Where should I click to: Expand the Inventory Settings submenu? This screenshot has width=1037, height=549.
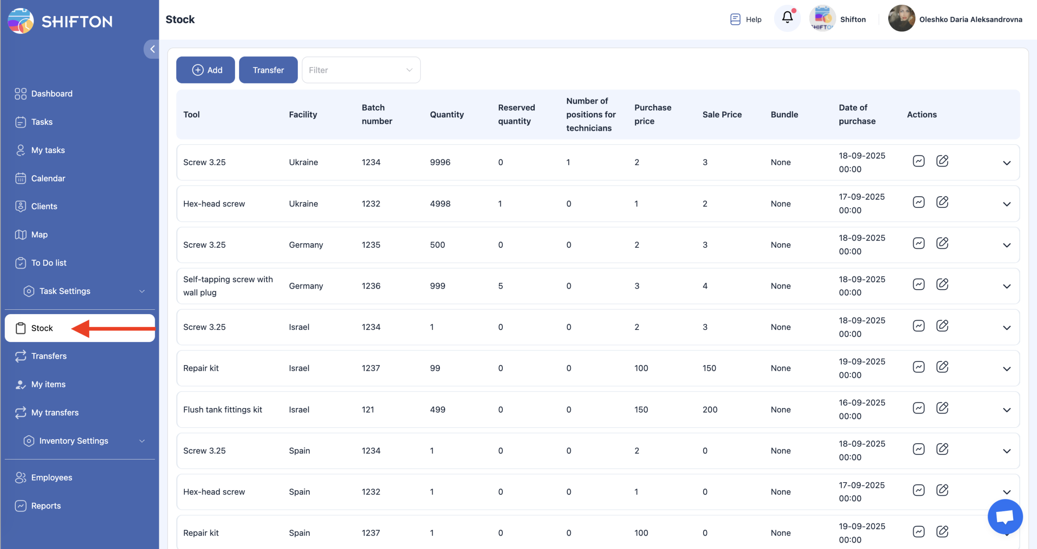(142, 441)
